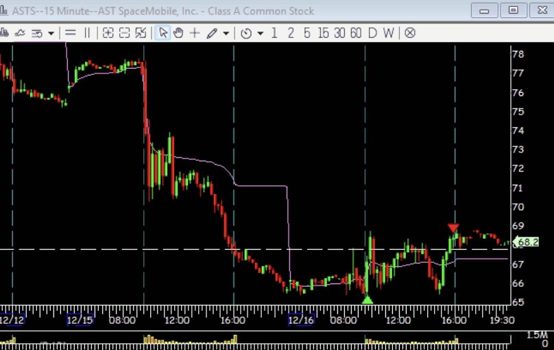This screenshot has width=554, height=350.
Task: Expand the clock period dropdown arrow
Action: pos(261,33)
